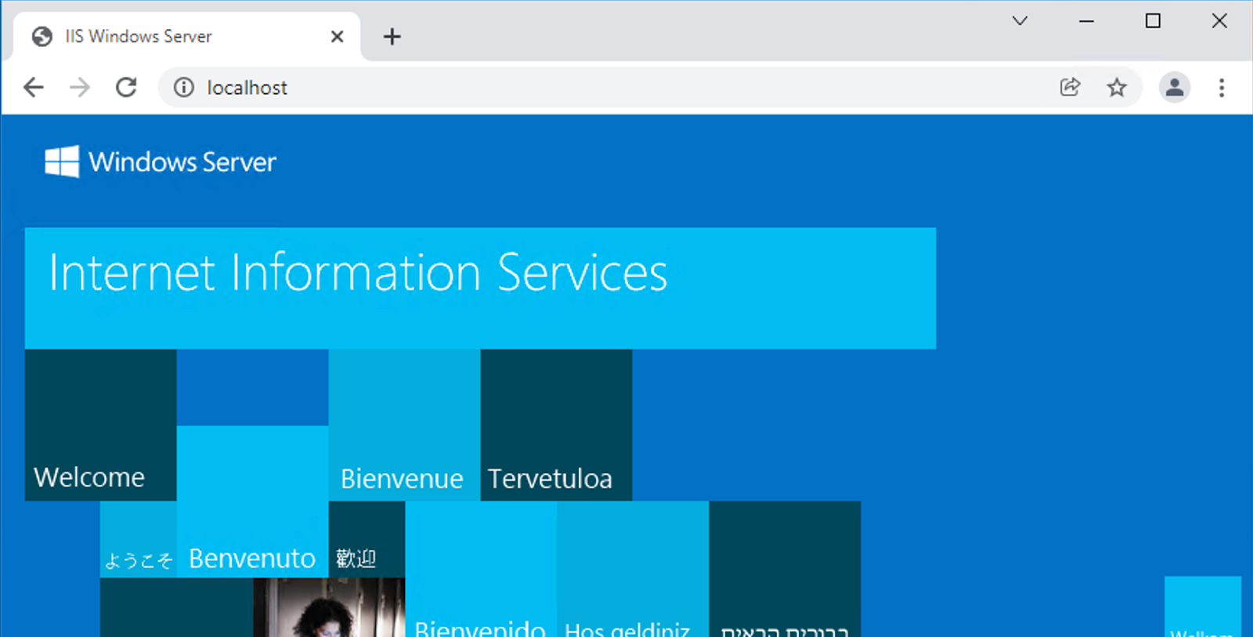The image size is (1253, 637).
Task: Maximize the Chrome window
Action: (x=1153, y=20)
